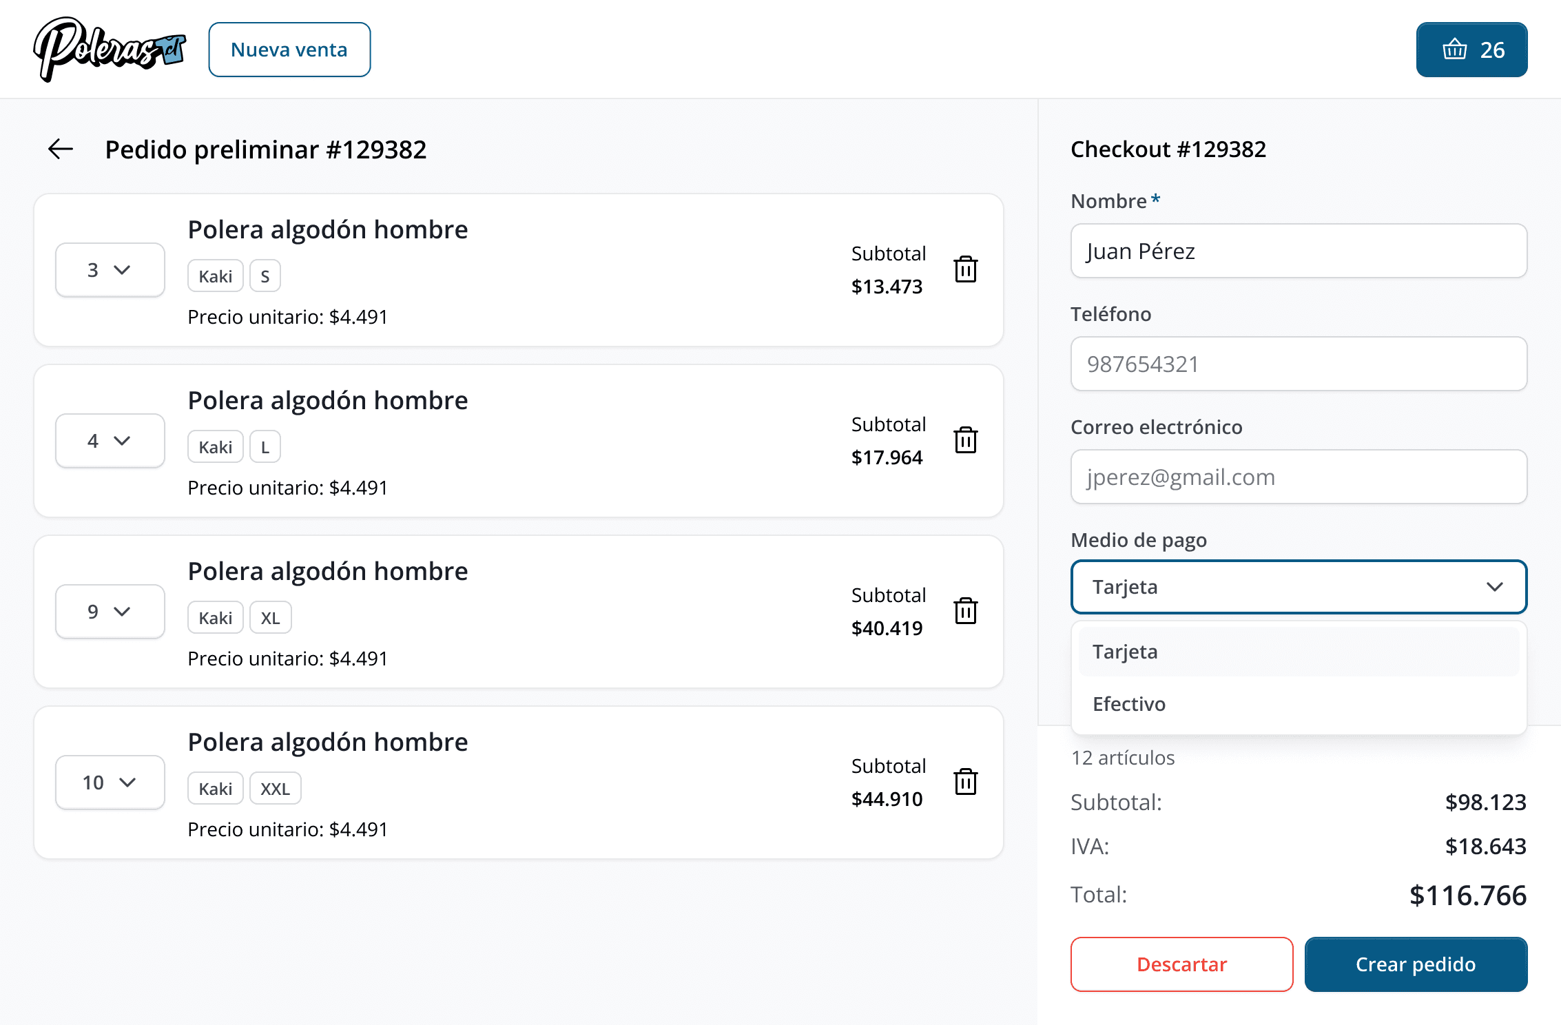Remove the Kaki XL item via trash icon
This screenshot has height=1025, width=1561.
(965, 611)
